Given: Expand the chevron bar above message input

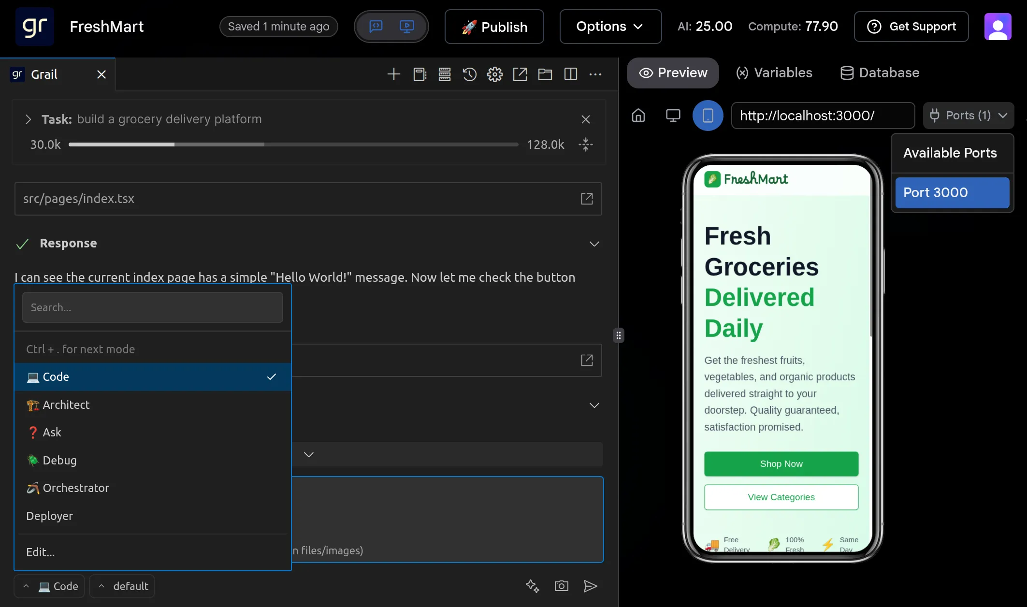Looking at the screenshot, I should (309, 454).
